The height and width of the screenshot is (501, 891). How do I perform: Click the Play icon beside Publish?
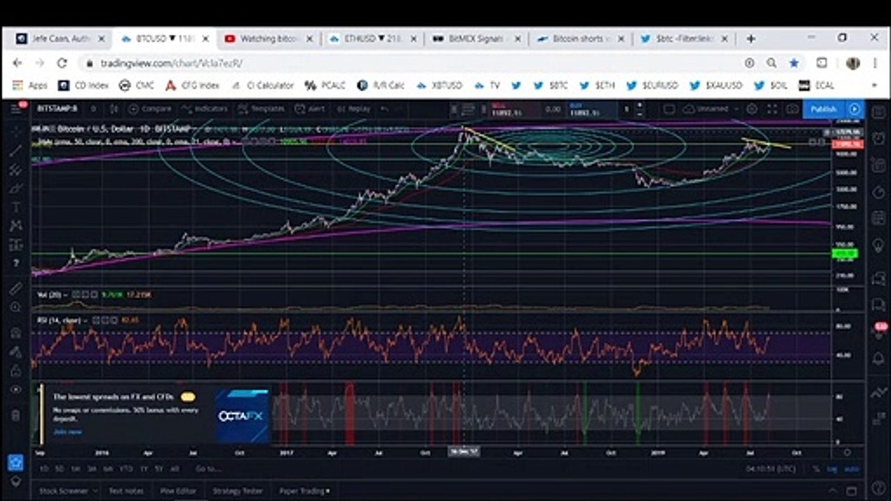(854, 109)
